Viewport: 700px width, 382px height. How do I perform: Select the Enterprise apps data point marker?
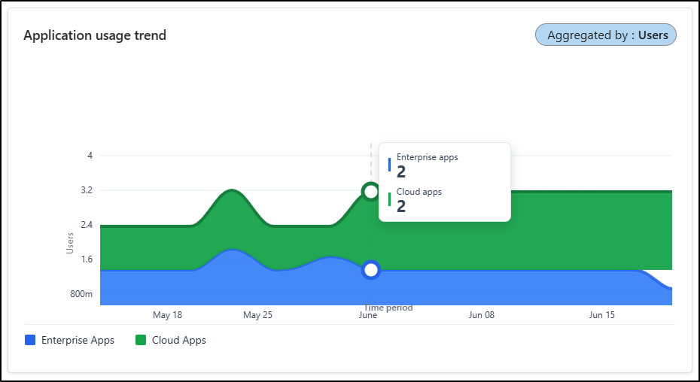tap(370, 269)
